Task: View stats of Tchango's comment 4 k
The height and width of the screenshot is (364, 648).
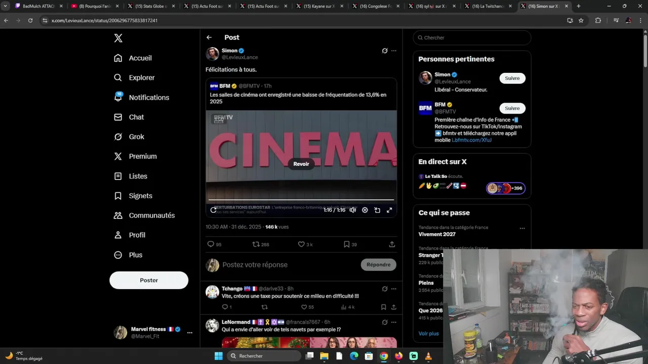Action: click(348, 307)
